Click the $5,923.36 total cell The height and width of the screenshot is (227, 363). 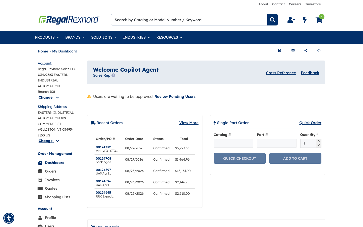182,148
